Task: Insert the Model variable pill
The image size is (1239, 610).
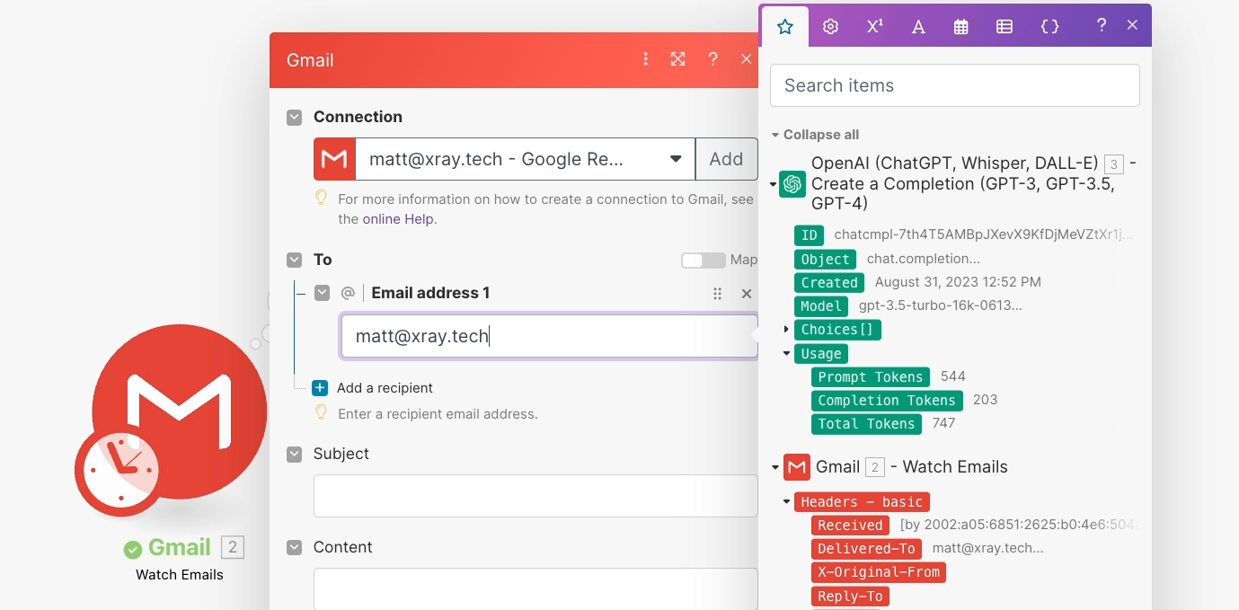Action: pos(821,305)
